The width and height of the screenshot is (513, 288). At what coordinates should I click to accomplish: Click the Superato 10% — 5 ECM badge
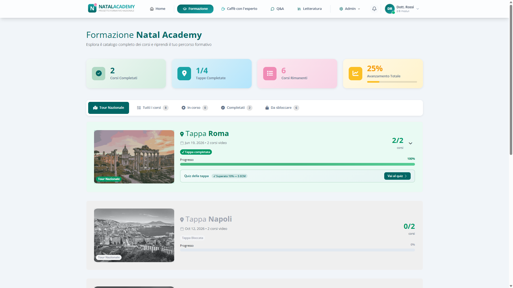tap(230, 176)
